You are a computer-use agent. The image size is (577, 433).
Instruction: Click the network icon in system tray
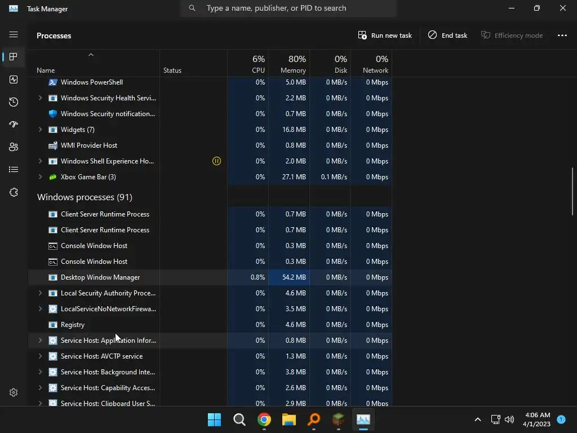coord(495,419)
